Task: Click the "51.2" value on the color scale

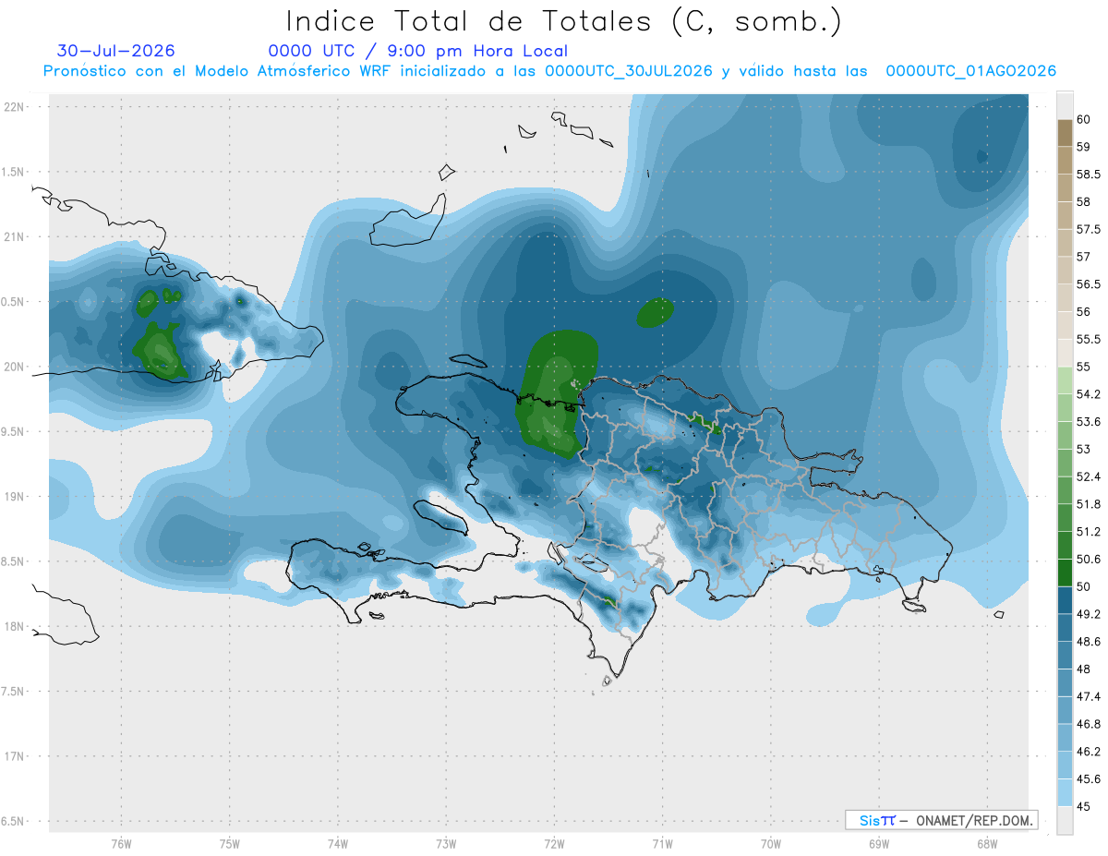Action: tap(1089, 532)
